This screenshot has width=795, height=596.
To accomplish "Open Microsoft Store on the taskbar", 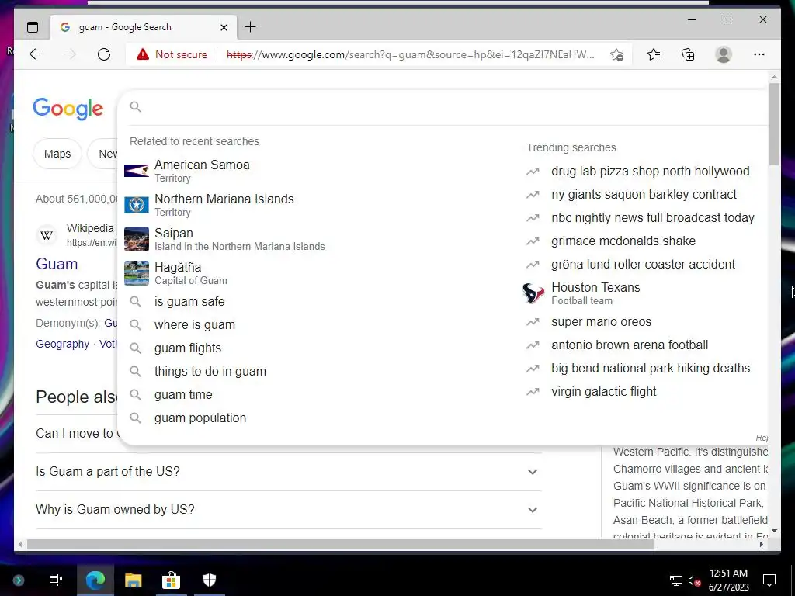I will coord(172,580).
